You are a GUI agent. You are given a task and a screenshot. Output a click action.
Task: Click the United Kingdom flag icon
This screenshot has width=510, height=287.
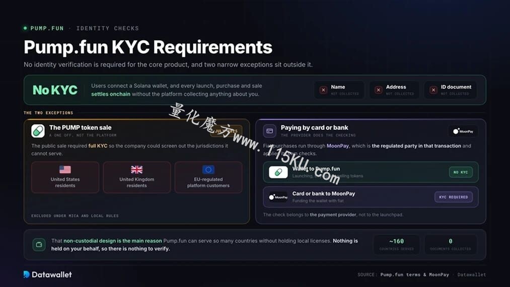coord(136,170)
